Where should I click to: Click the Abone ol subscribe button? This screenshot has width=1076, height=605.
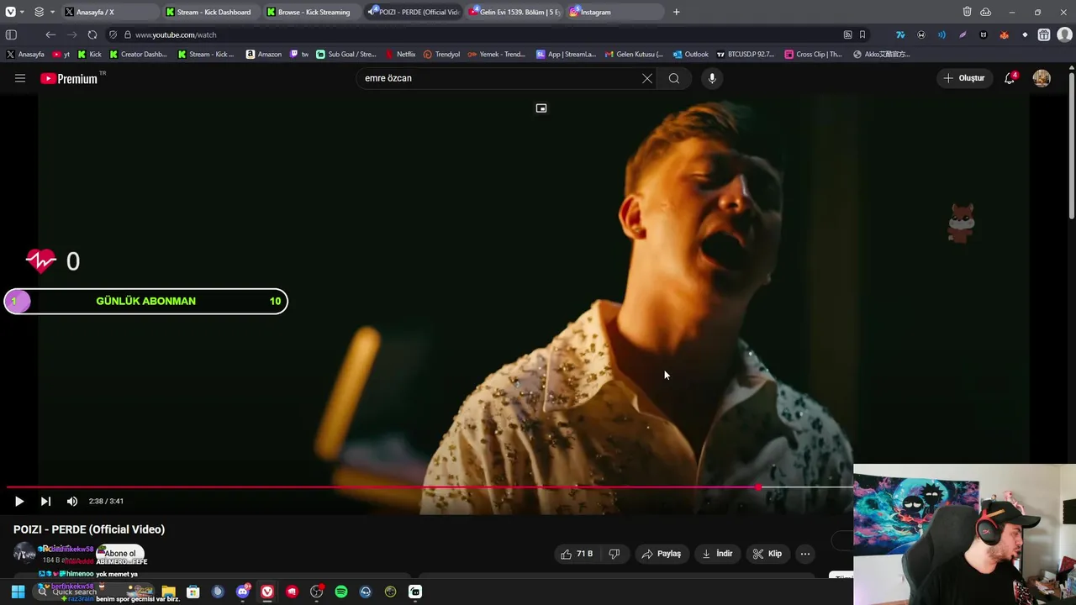(120, 554)
